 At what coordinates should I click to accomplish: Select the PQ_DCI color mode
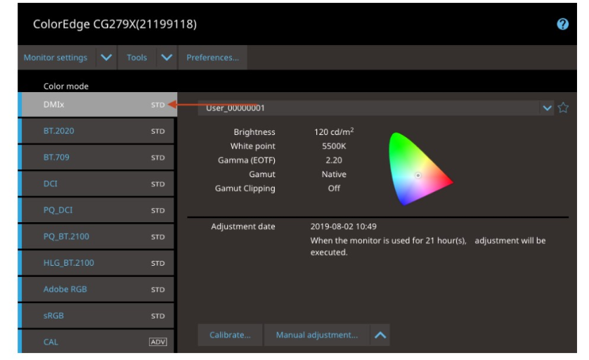(96, 210)
